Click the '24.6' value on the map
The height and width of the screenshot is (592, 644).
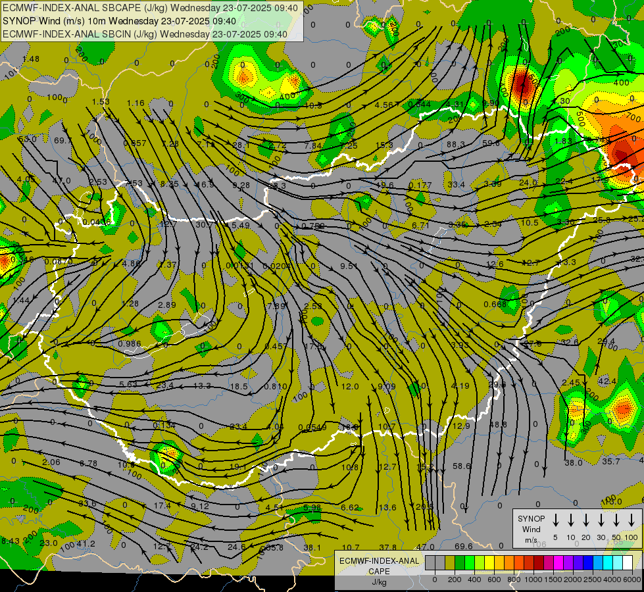pos(237,547)
